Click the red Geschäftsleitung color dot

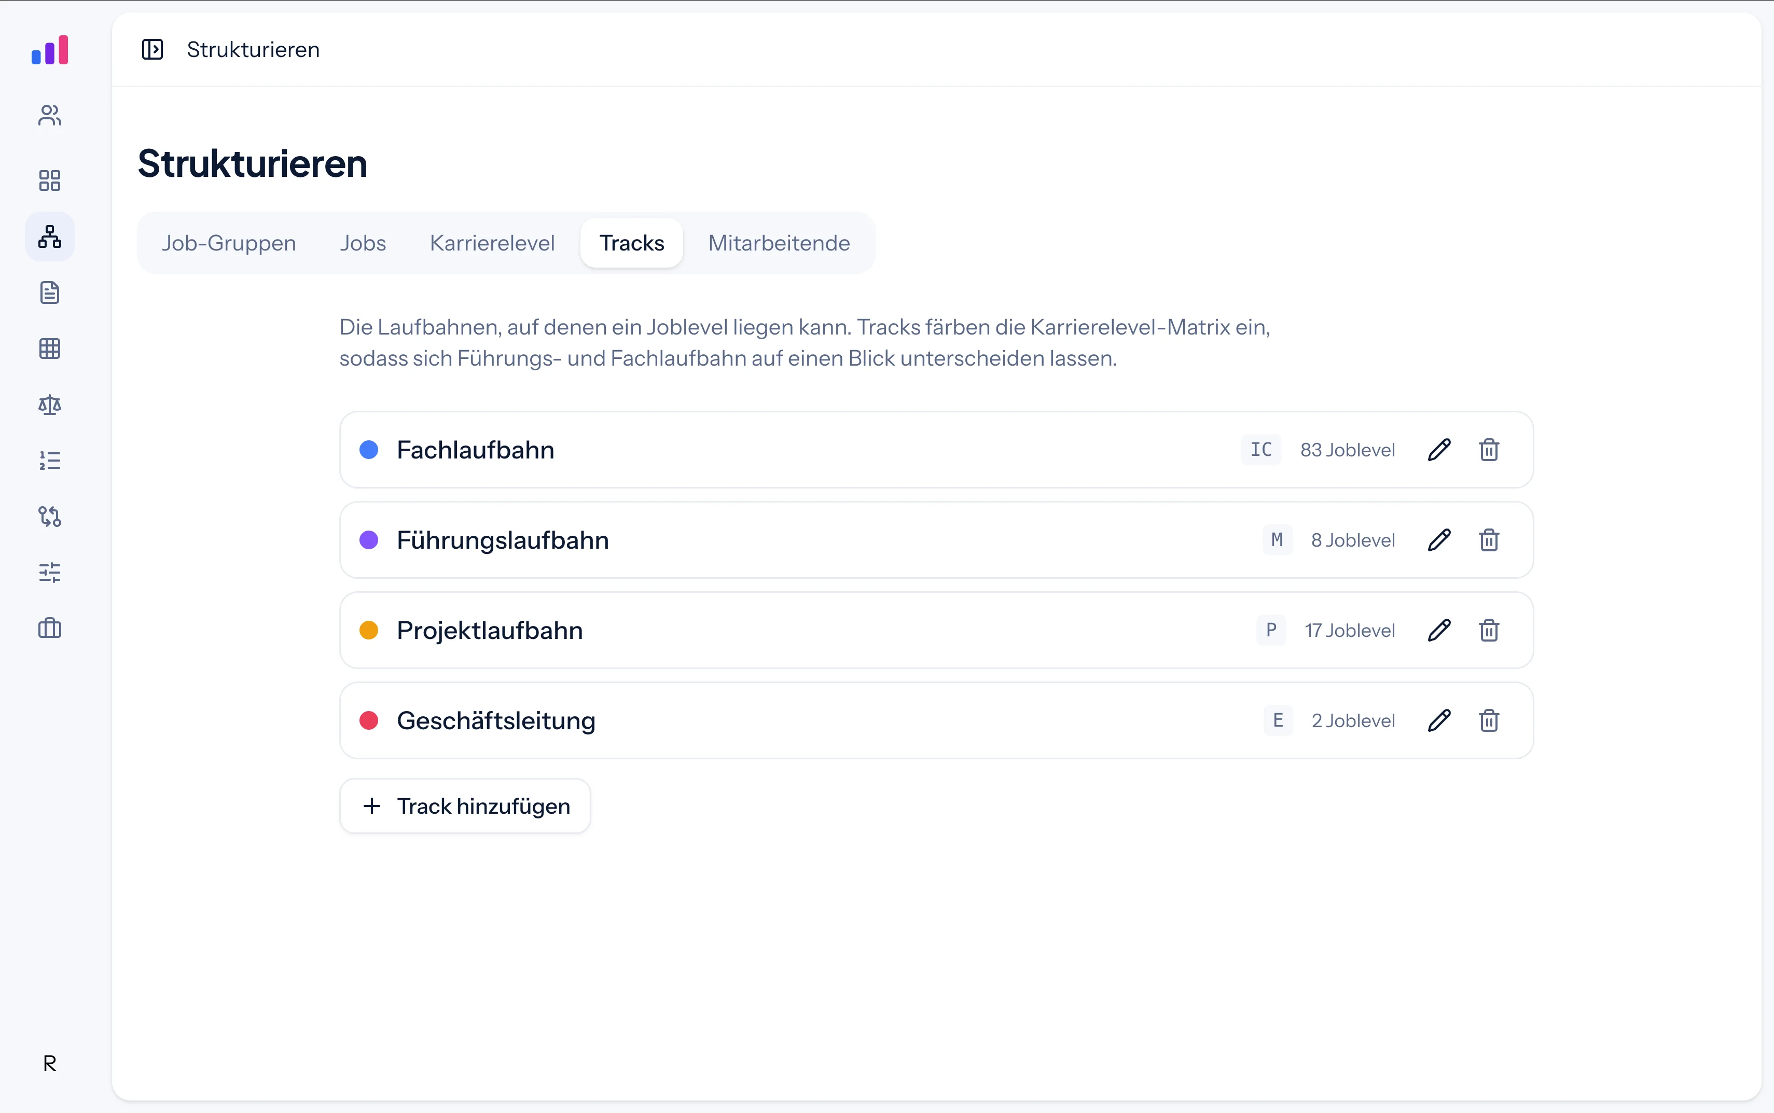[369, 721]
